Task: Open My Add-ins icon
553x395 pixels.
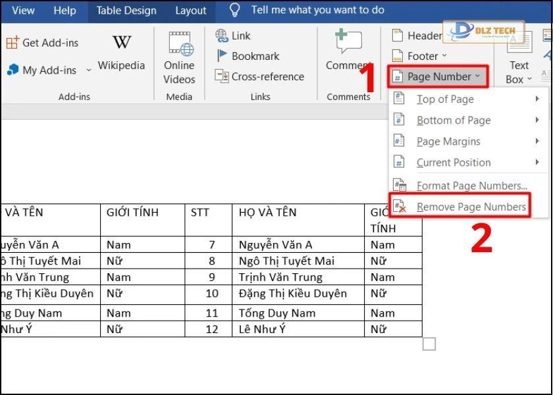Action: click(x=12, y=70)
